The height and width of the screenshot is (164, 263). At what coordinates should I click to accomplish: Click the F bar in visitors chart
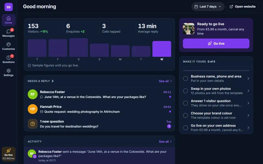(x=58, y=48)
